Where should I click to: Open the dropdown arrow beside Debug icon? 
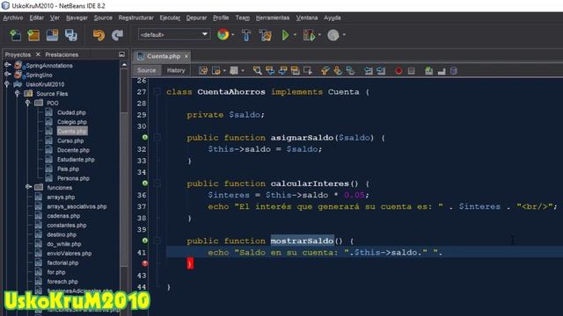pyautogui.click(x=319, y=35)
